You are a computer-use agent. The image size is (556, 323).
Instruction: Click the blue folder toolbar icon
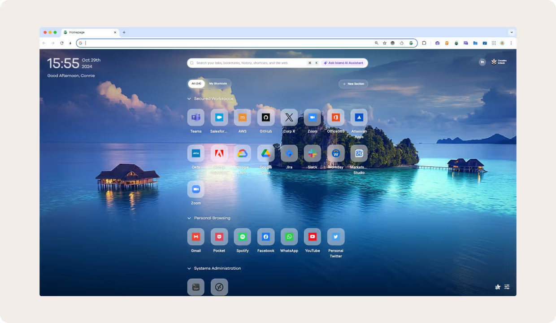[x=475, y=43]
